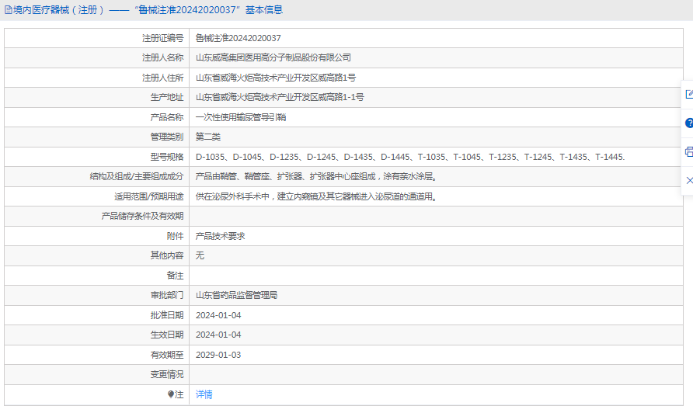The image size is (693, 413).
Task: Click the edit/feedback pencil icon in side panel
Action: point(688,94)
